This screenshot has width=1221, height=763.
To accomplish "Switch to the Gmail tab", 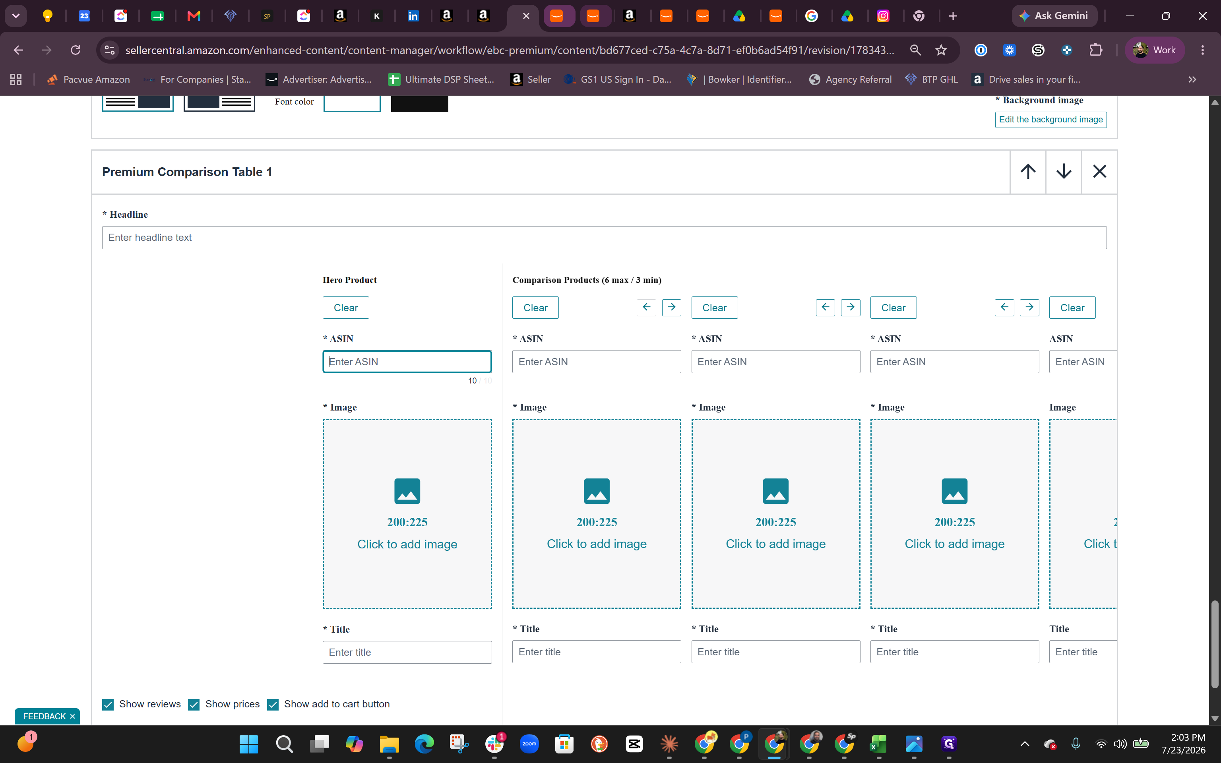I will click(194, 16).
